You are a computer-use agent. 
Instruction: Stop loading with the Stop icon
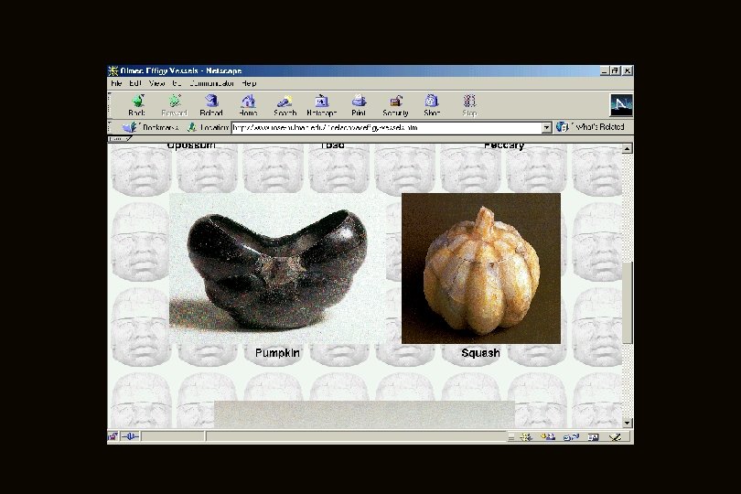point(469,101)
